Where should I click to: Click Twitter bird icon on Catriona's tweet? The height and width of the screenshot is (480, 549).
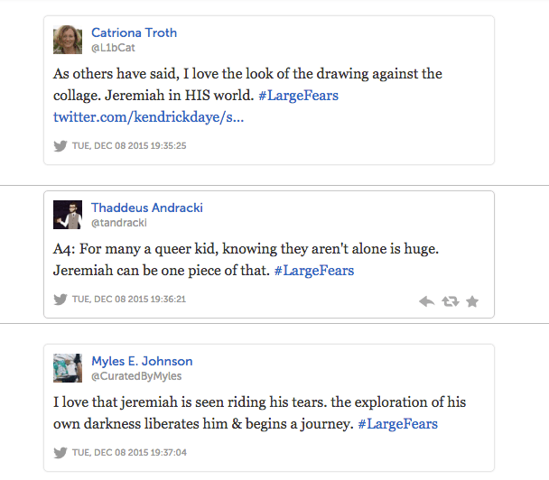[60, 144]
